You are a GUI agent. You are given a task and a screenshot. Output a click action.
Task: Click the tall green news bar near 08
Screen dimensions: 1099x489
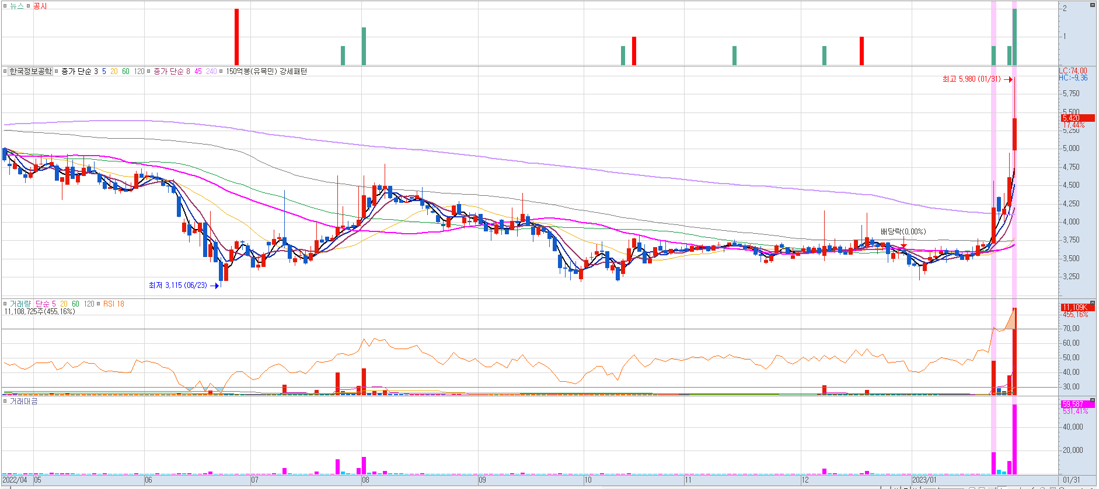364,46
